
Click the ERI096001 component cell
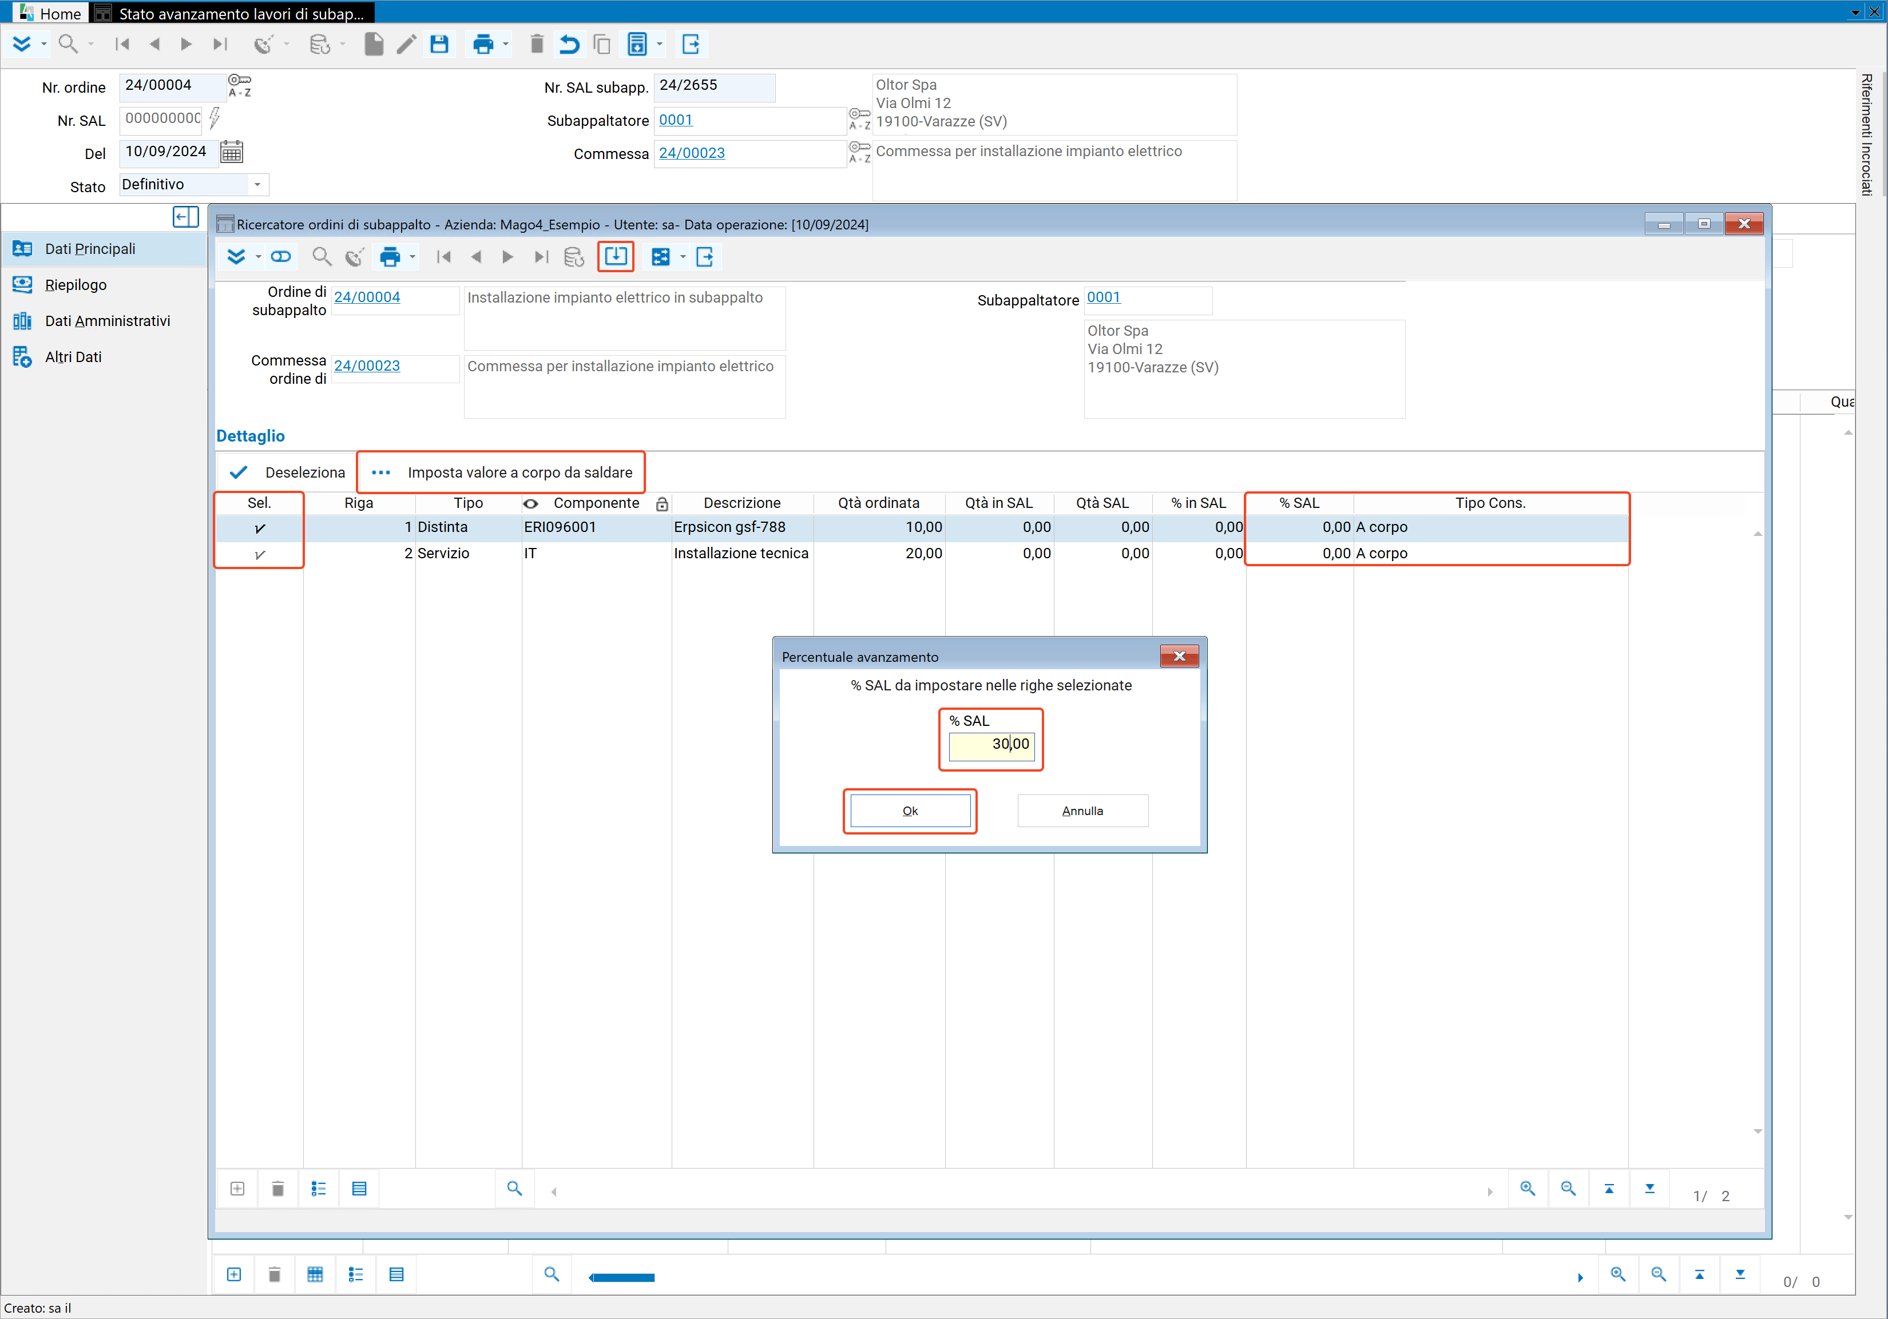(x=596, y=528)
